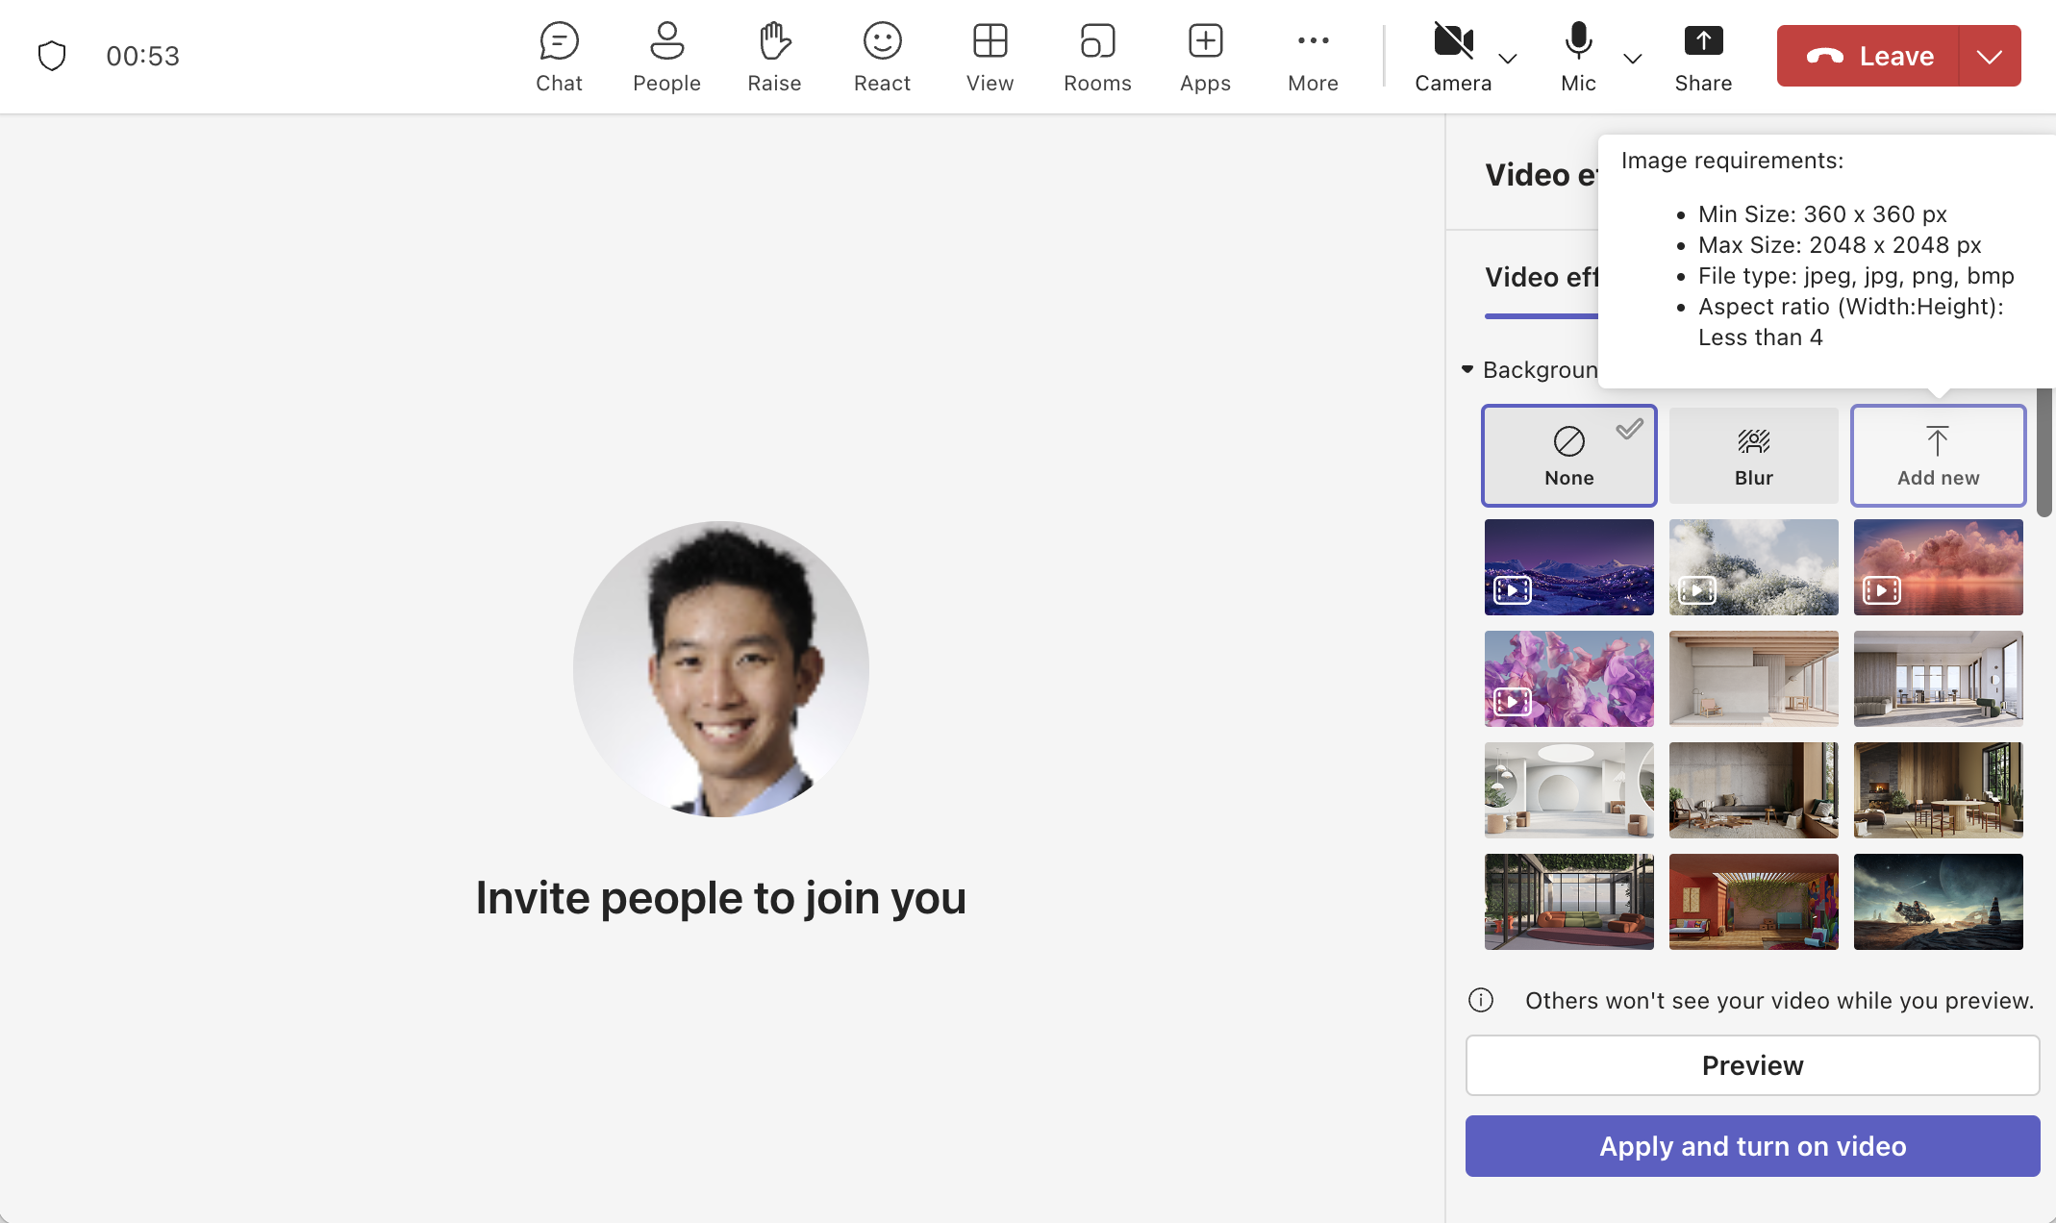Switch to the Video effects tab

(x=1542, y=278)
